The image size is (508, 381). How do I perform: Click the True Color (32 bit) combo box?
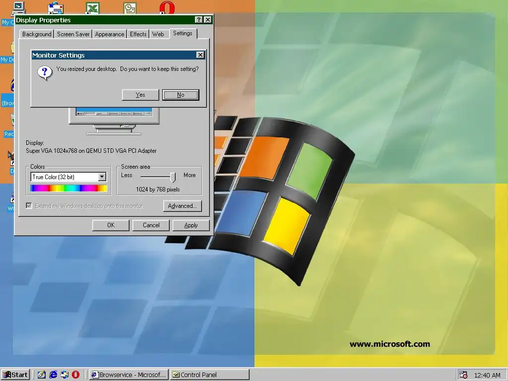click(68, 177)
